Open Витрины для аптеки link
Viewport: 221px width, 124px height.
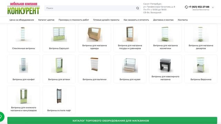pos(59,80)
